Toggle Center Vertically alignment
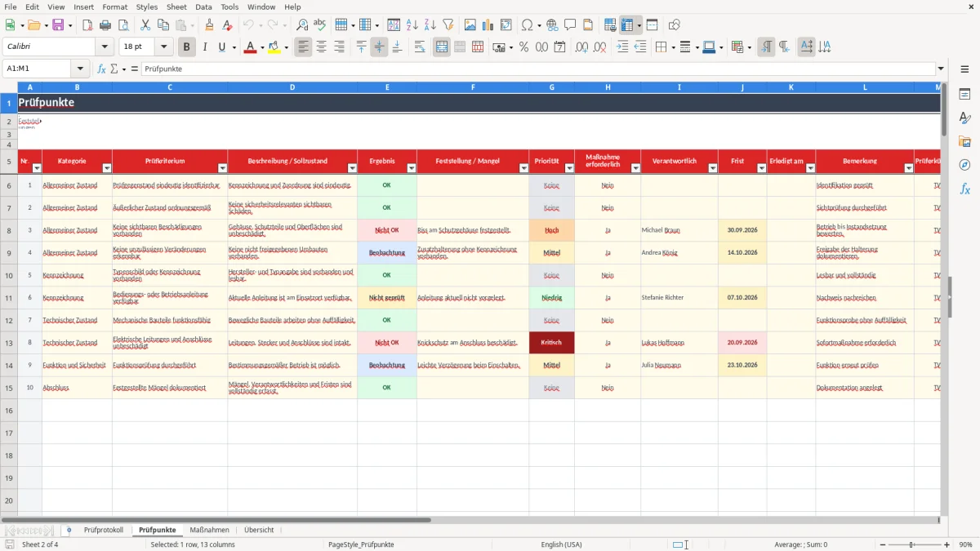The image size is (980, 551). click(x=379, y=47)
